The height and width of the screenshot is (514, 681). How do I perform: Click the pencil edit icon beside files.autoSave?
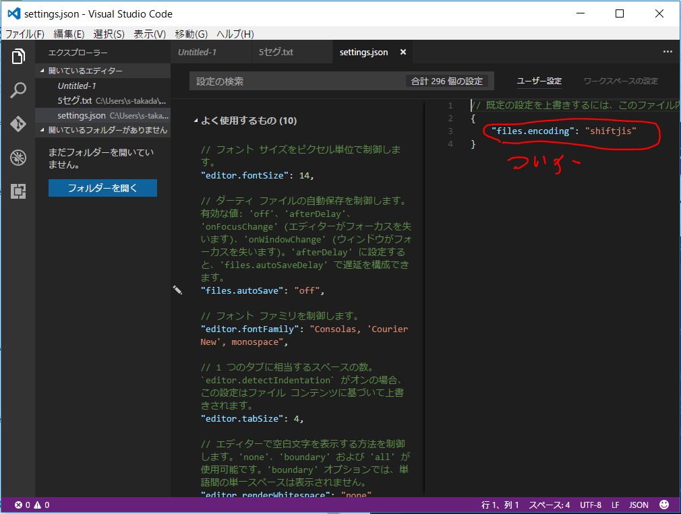pos(177,290)
